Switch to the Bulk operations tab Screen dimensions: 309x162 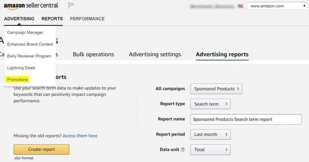93,54
